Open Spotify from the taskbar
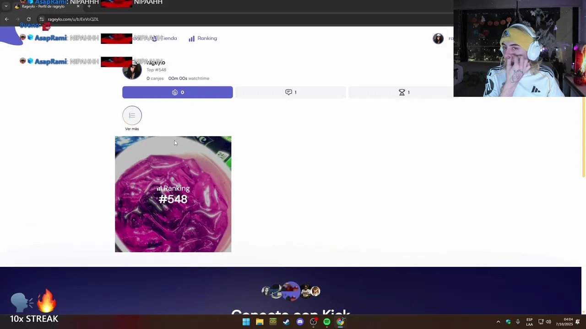 [x=327, y=322]
